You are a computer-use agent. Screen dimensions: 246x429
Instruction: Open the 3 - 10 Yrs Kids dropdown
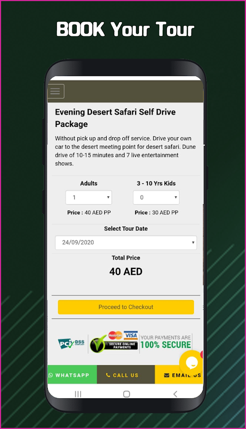[x=156, y=197]
